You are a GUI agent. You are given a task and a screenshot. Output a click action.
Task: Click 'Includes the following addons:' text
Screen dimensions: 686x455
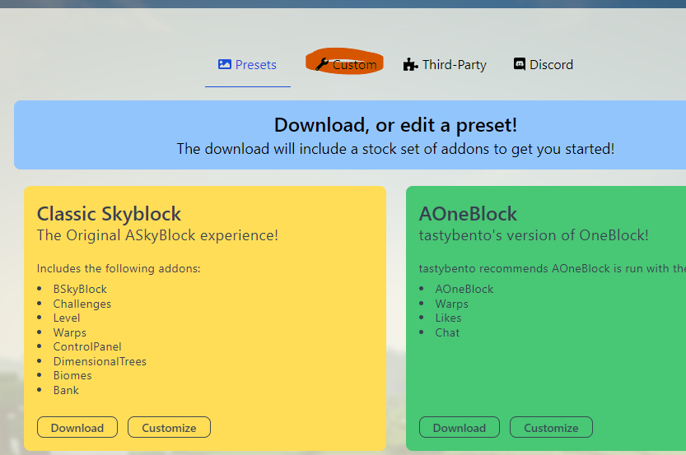[x=119, y=268]
